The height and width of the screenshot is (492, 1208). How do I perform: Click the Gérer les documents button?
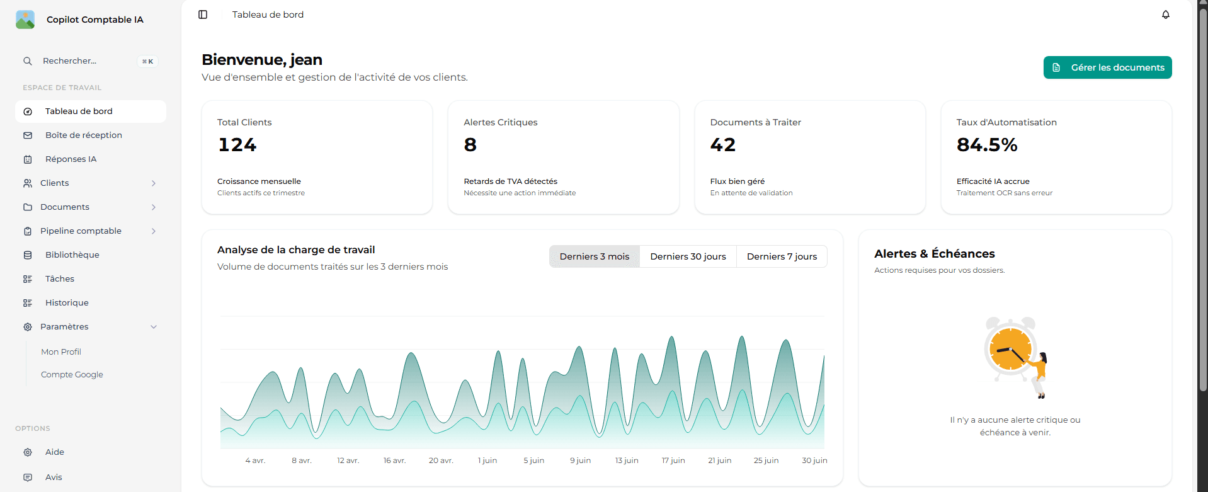click(1107, 67)
